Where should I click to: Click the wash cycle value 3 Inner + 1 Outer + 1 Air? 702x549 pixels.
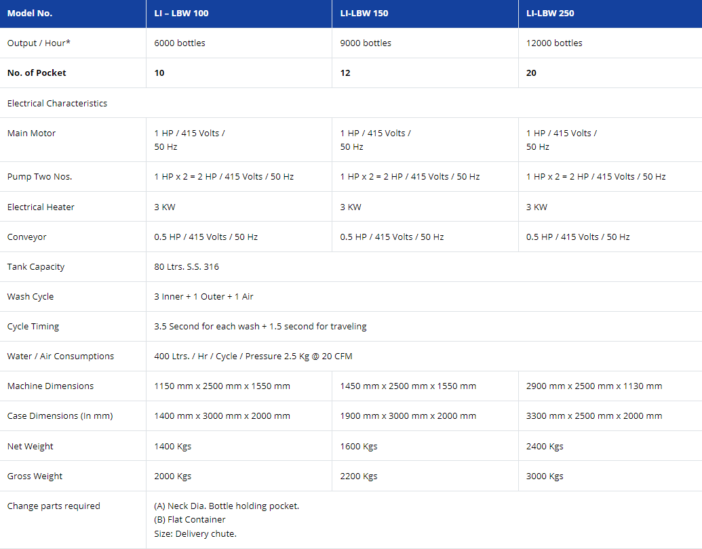tap(203, 297)
